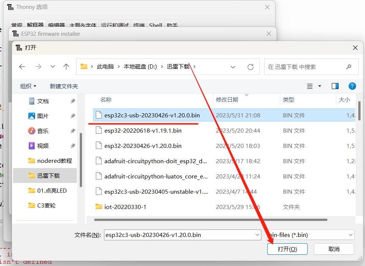Select 迅雷下载 in the sidebar

(45, 175)
